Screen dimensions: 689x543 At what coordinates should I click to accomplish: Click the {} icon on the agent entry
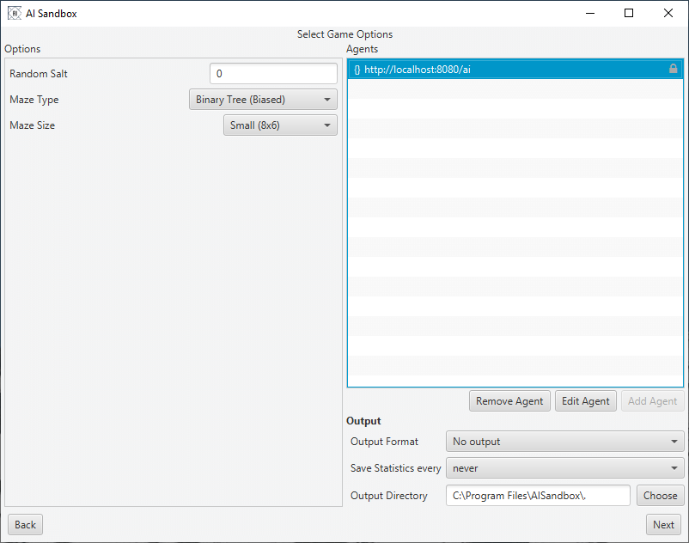[354, 70]
